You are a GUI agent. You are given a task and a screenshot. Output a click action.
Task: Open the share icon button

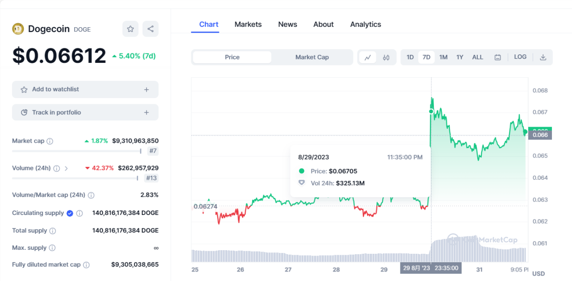click(151, 29)
